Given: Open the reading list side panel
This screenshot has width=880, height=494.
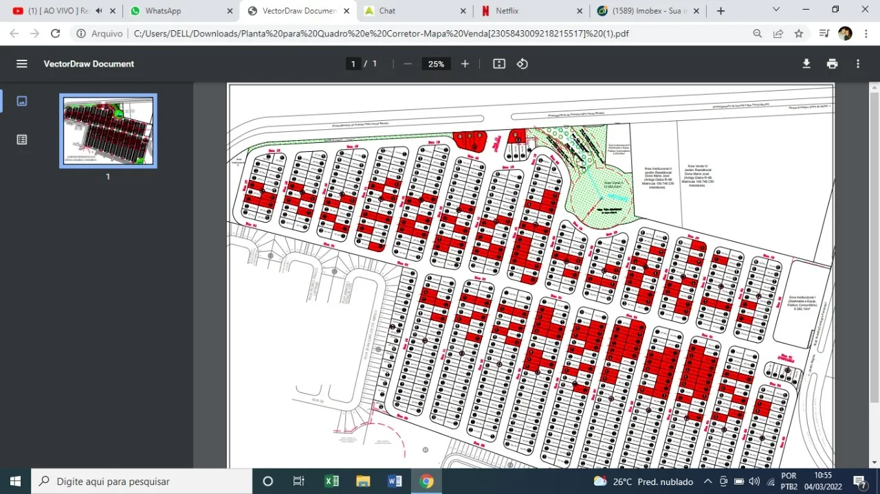Looking at the screenshot, I should pos(824,33).
